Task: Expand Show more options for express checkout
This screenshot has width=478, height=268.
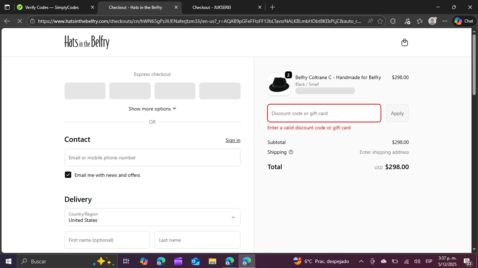Action: coord(152,109)
